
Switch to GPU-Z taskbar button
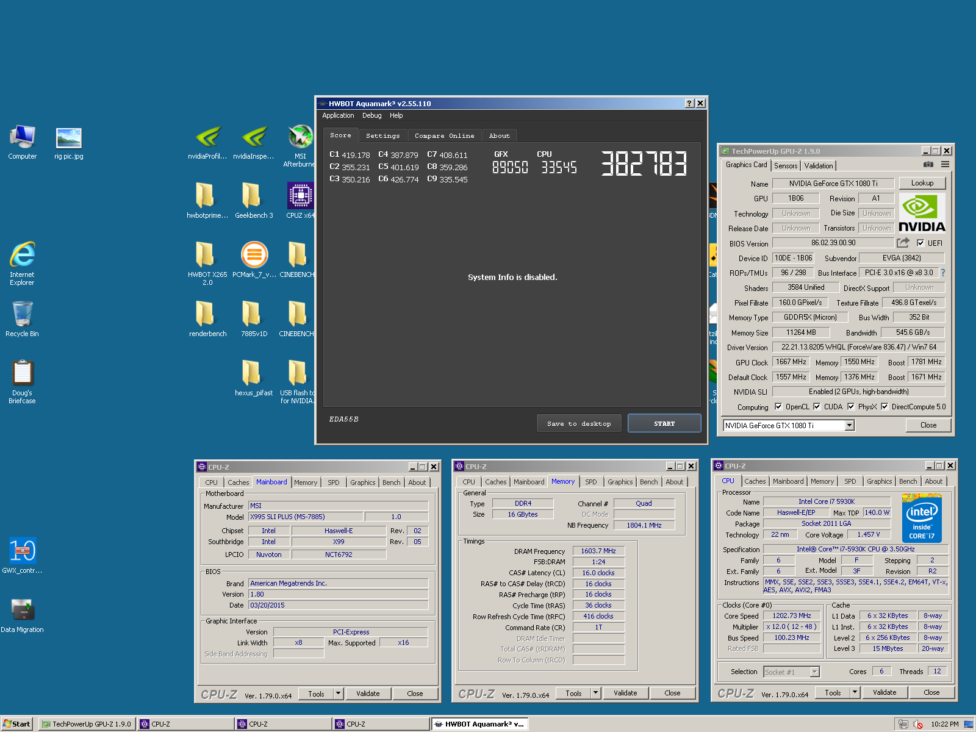point(87,724)
